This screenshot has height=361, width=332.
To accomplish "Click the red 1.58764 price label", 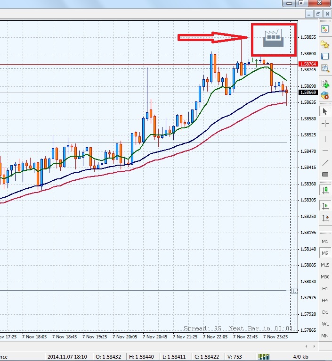I will (x=308, y=64).
